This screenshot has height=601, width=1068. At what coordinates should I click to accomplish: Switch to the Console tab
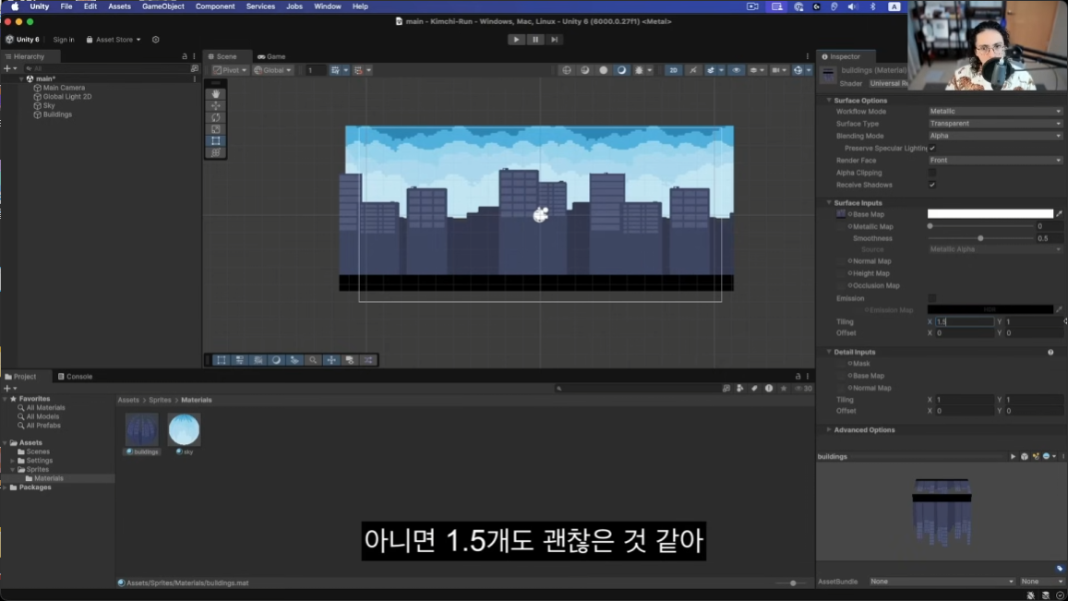[75, 376]
